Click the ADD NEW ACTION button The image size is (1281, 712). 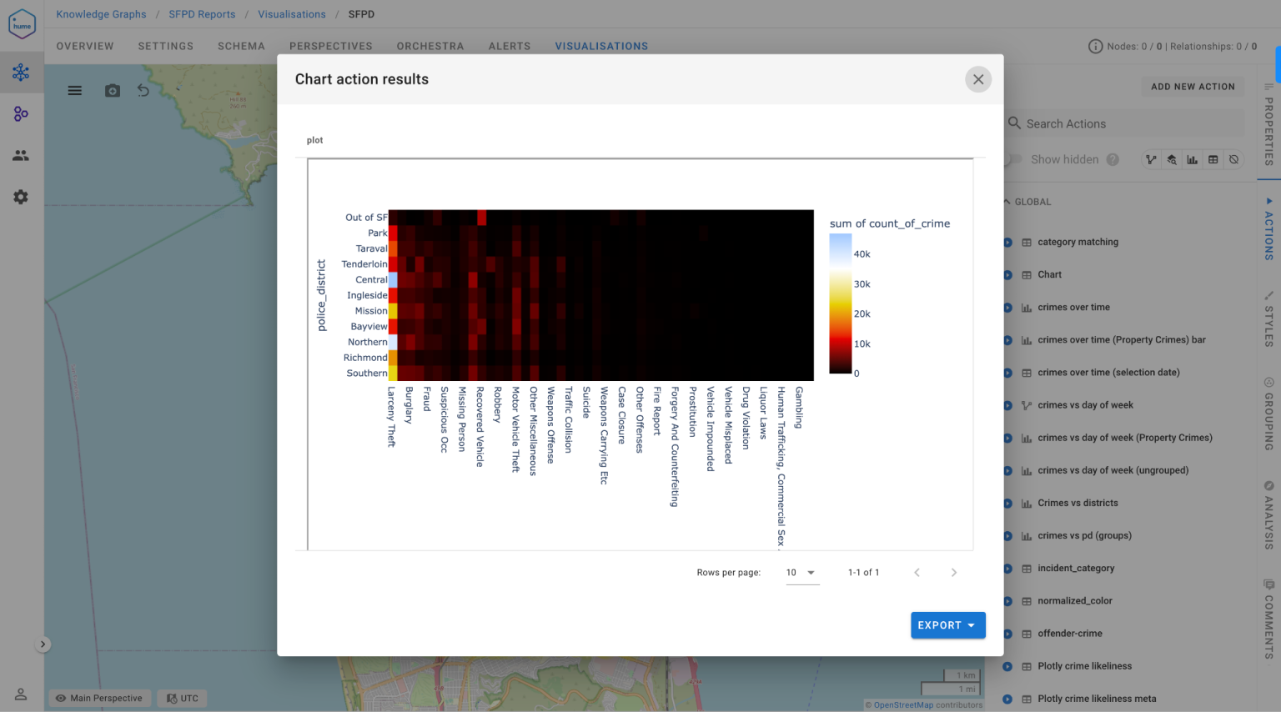pos(1193,87)
